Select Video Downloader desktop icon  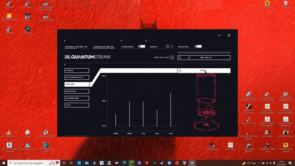[9, 148]
